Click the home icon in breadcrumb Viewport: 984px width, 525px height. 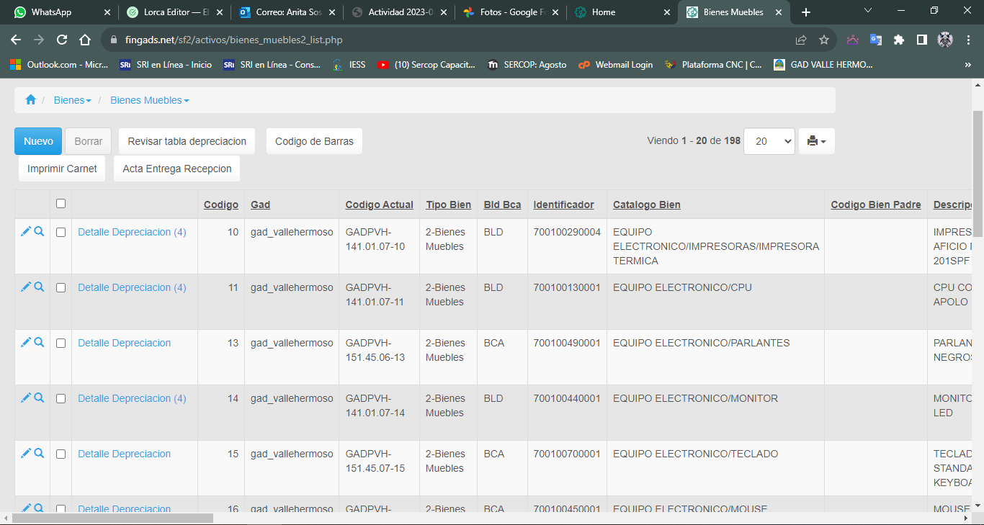click(30, 100)
